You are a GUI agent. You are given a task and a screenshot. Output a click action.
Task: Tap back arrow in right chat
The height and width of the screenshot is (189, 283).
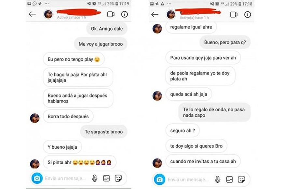point(155,14)
